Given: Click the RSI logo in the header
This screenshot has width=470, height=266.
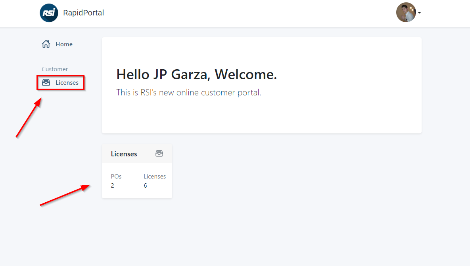Looking at the screenshot, I should (49, 13).
